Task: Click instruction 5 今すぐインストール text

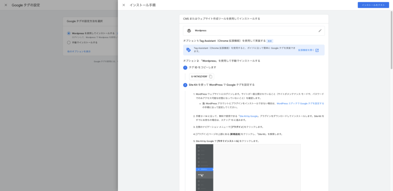Action: click(x=228, y=141)
